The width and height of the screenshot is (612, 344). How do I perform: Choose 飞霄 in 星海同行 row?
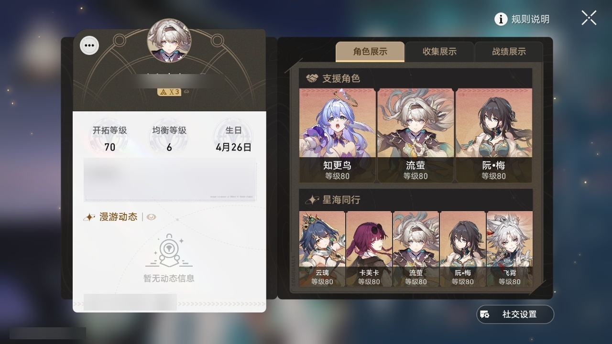[510, 249]
